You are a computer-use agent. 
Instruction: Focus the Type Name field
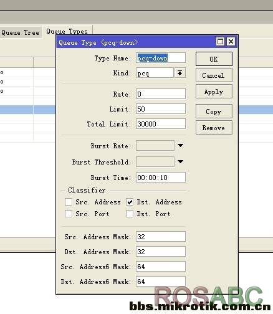tap(161, 58)
